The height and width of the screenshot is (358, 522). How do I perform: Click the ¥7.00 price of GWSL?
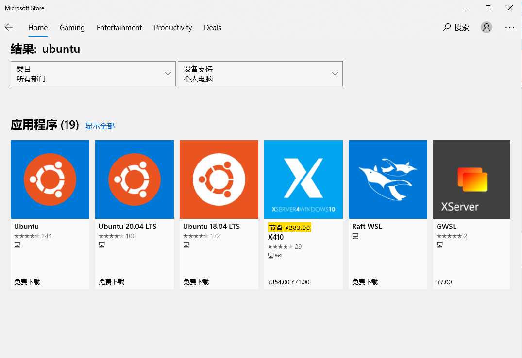tap(444, 282)
